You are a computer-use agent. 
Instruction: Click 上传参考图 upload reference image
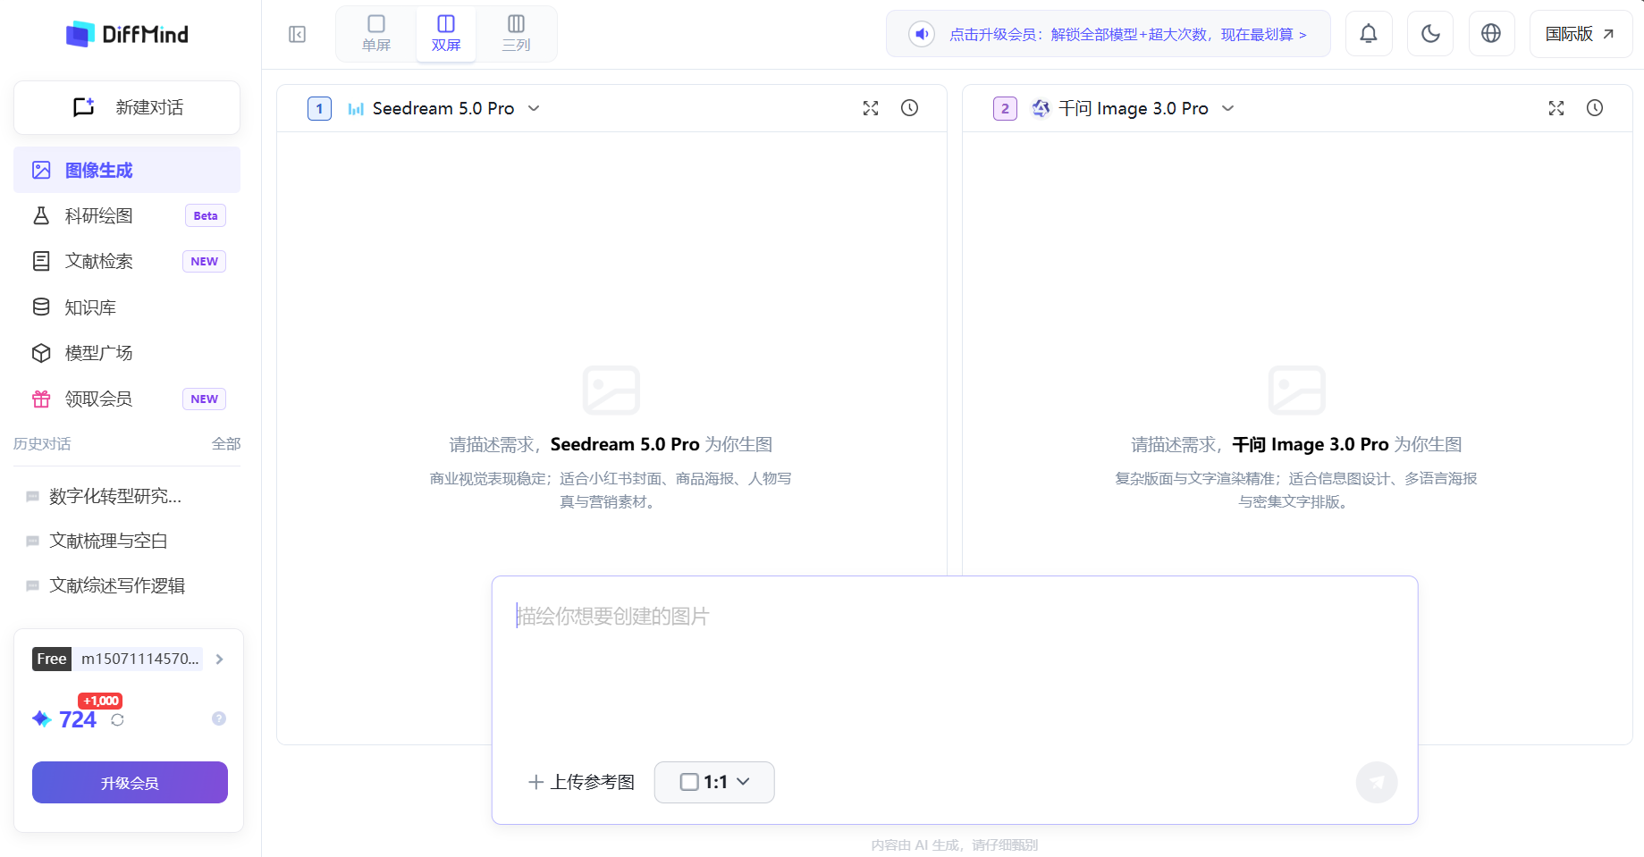[581, 782]
